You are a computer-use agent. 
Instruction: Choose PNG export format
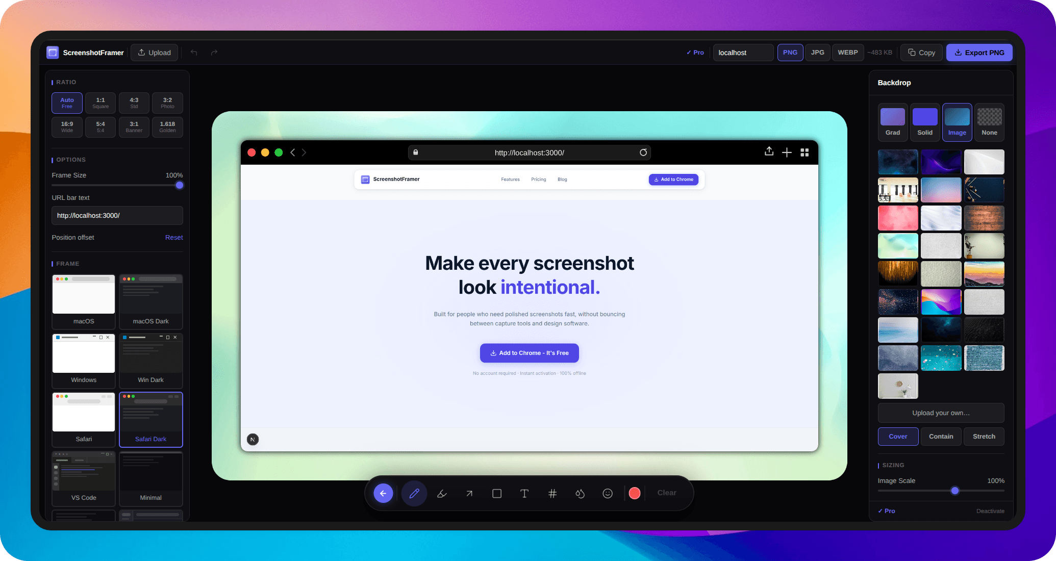pos(790,53)
